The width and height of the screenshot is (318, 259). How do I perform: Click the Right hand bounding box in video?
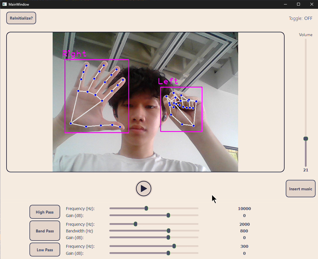[x=97, y=96]
